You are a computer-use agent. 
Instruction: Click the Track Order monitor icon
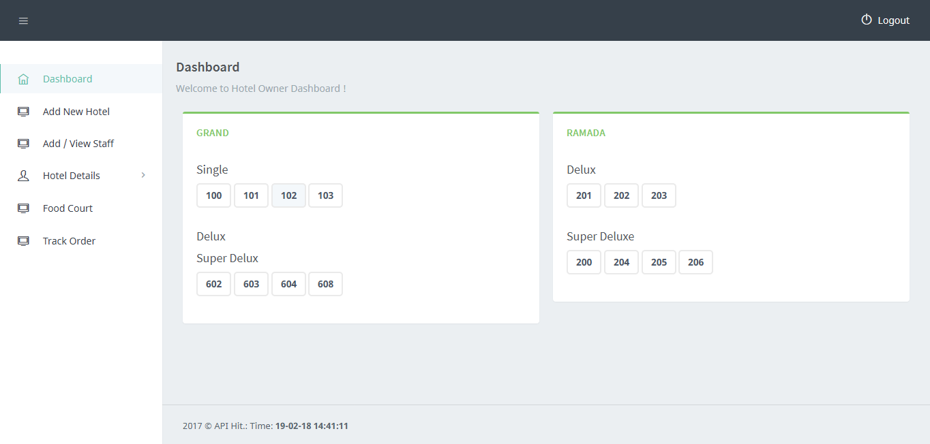click(23, 241)
